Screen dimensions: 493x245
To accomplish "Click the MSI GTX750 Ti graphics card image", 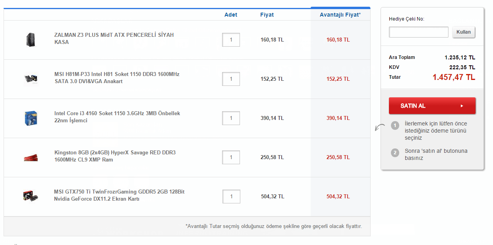I will 31,196.
